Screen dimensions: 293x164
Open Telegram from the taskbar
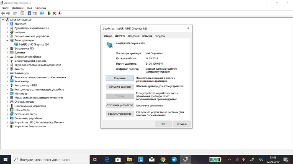point(174,159)
